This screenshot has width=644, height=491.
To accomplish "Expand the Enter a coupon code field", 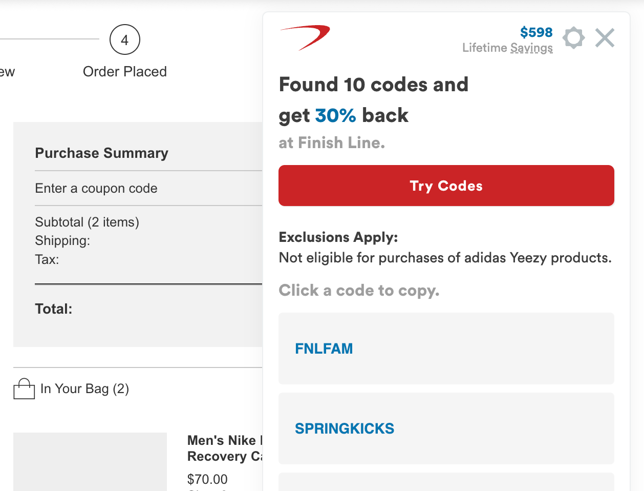I will click(96, 189).
